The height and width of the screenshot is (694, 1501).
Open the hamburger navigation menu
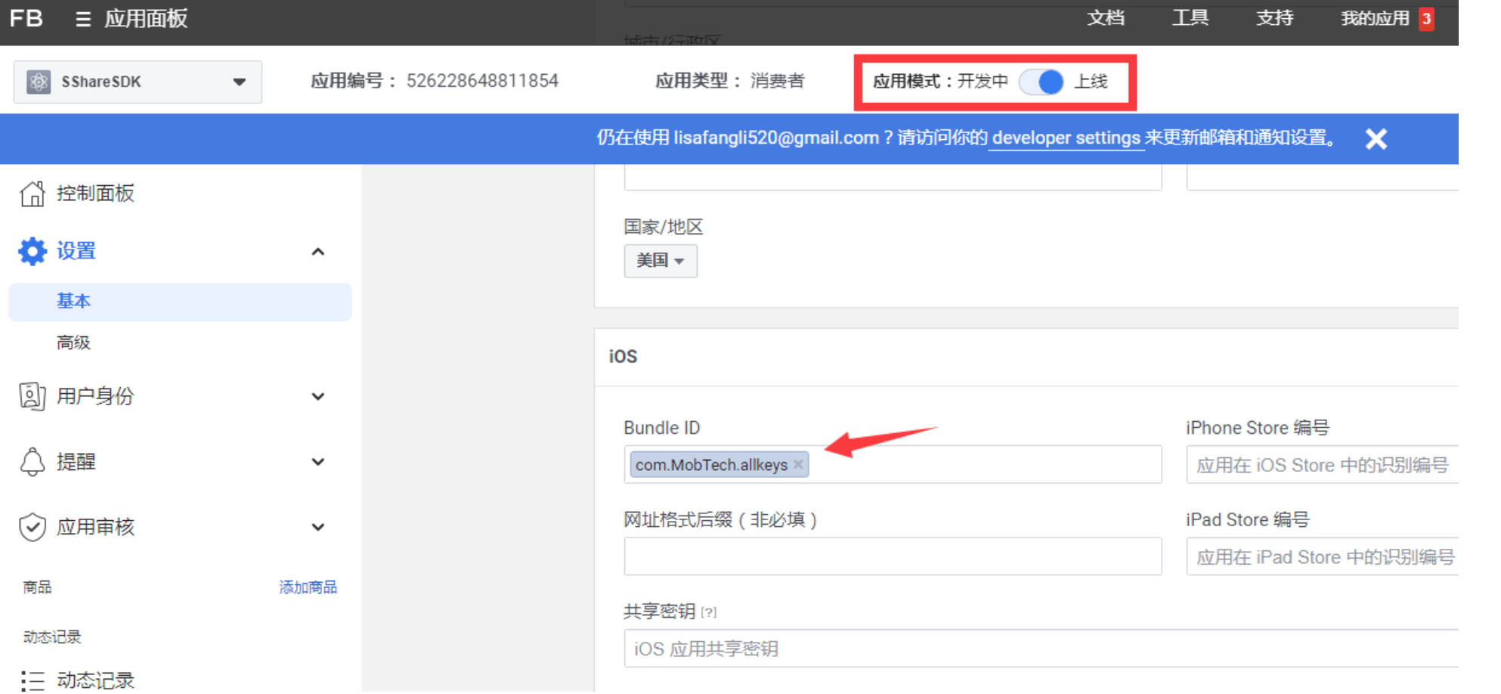click(x=83, y=20)
